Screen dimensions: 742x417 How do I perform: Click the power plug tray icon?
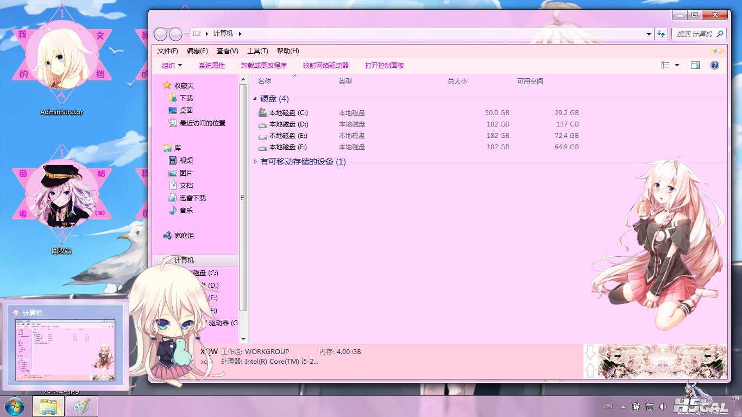[x=637, y=407]
